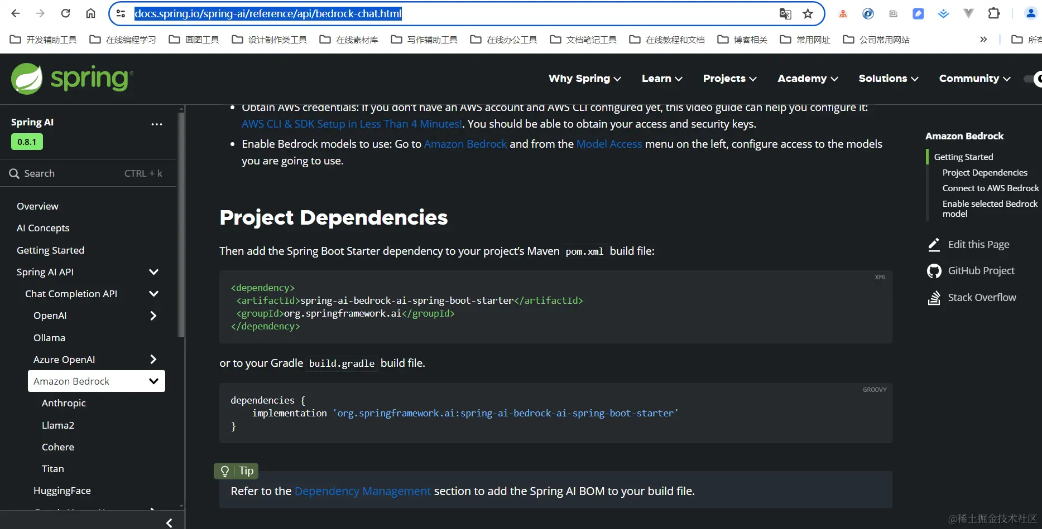The width and height of the screenshot is (1042, 529).
Task: Click the Spring logo
Action: click(73, 79)
